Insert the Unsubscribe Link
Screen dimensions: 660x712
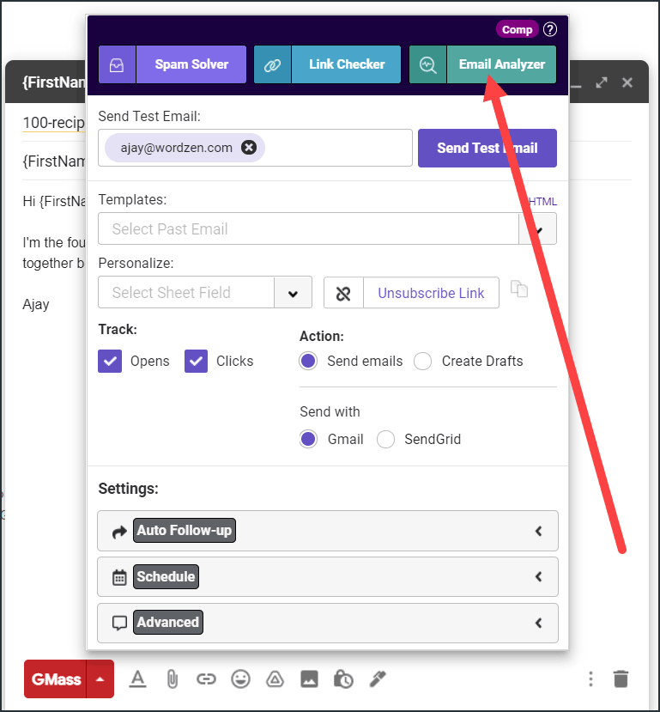(x=431, y=293)
